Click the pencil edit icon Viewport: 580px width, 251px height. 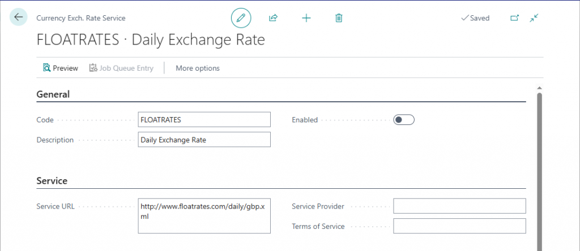[x=241, y=18]
